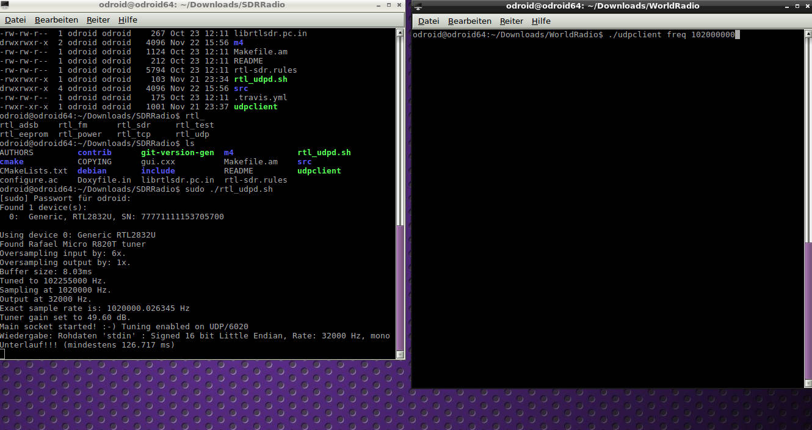Expand Reiter menu in SDRRadio terminal
The image size is (812, 430).
[98, 20]
